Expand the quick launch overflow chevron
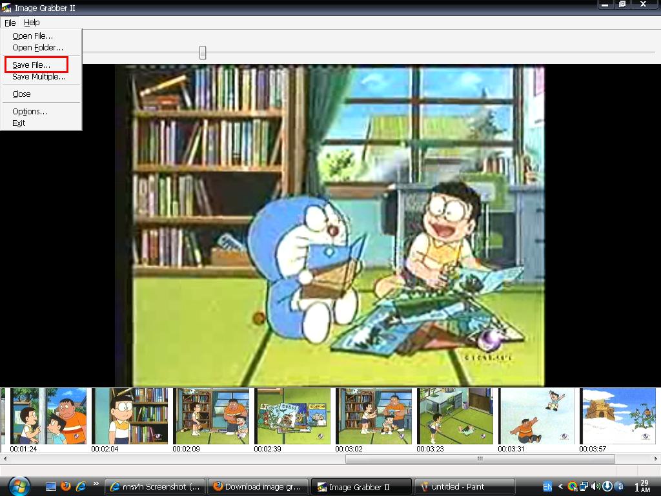 96,484
